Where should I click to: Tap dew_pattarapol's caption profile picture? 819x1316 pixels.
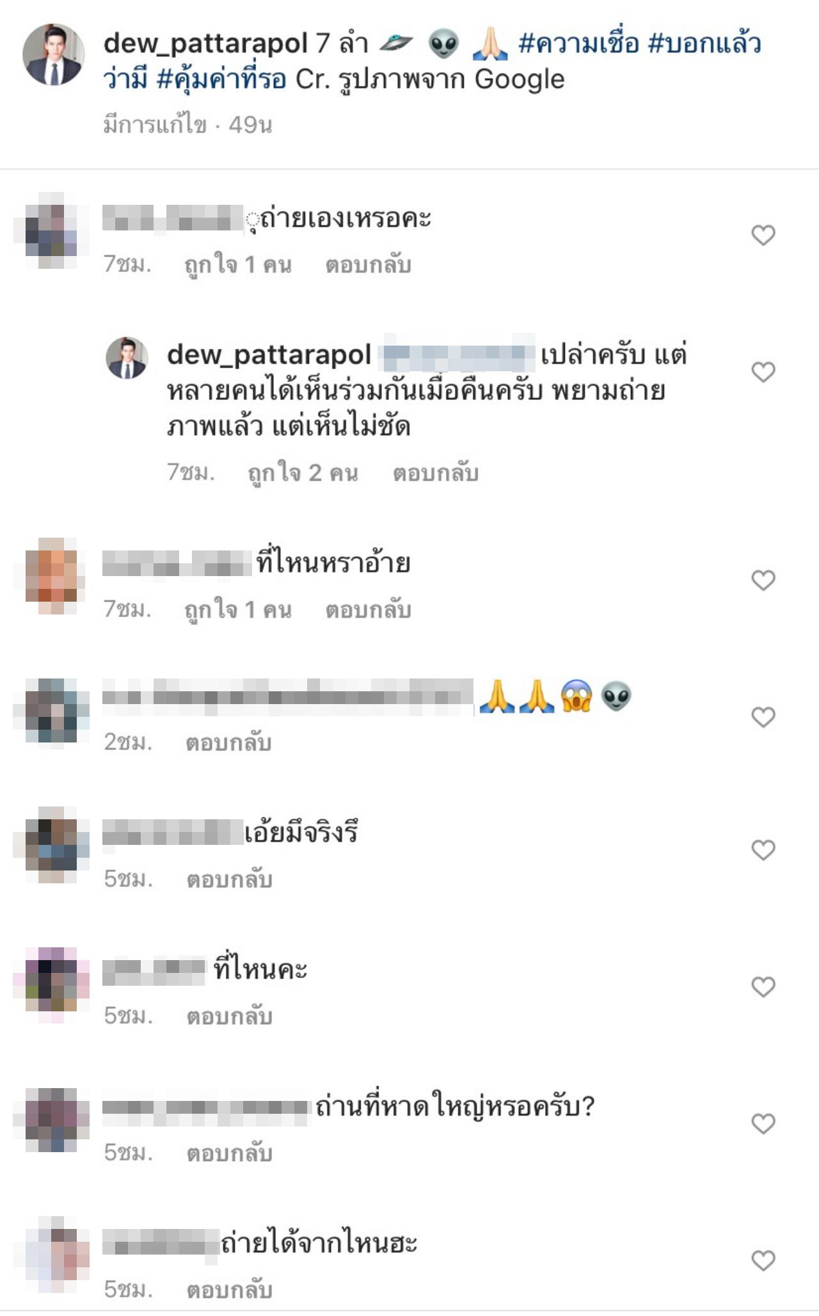(54, 54)
